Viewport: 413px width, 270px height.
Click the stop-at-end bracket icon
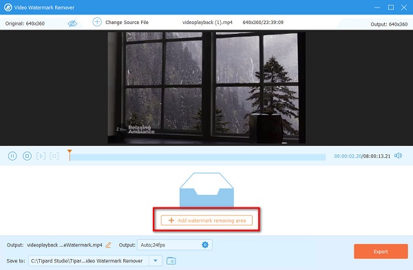click(54, 156)
